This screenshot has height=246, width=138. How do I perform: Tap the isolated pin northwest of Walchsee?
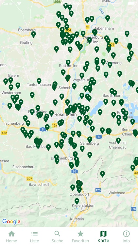pyautogui.click(x=102, y=174)
